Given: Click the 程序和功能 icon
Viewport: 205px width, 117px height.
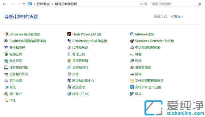Looking at the screenshot, I should point(69,48).
